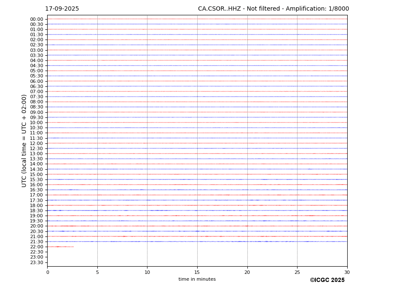Select the 06:00 time row label
Screen dimensions: 394x296
click(37, 81)
